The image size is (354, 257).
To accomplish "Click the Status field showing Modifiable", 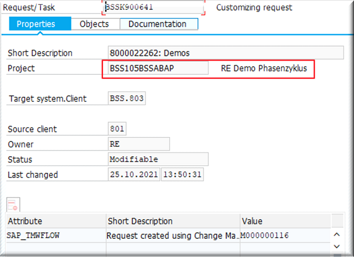I will coord(158,160).
